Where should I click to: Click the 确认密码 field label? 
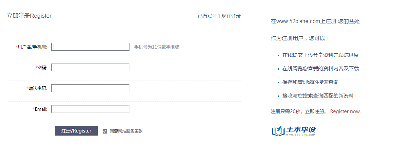pyautogui.click(x=37, y=88)
